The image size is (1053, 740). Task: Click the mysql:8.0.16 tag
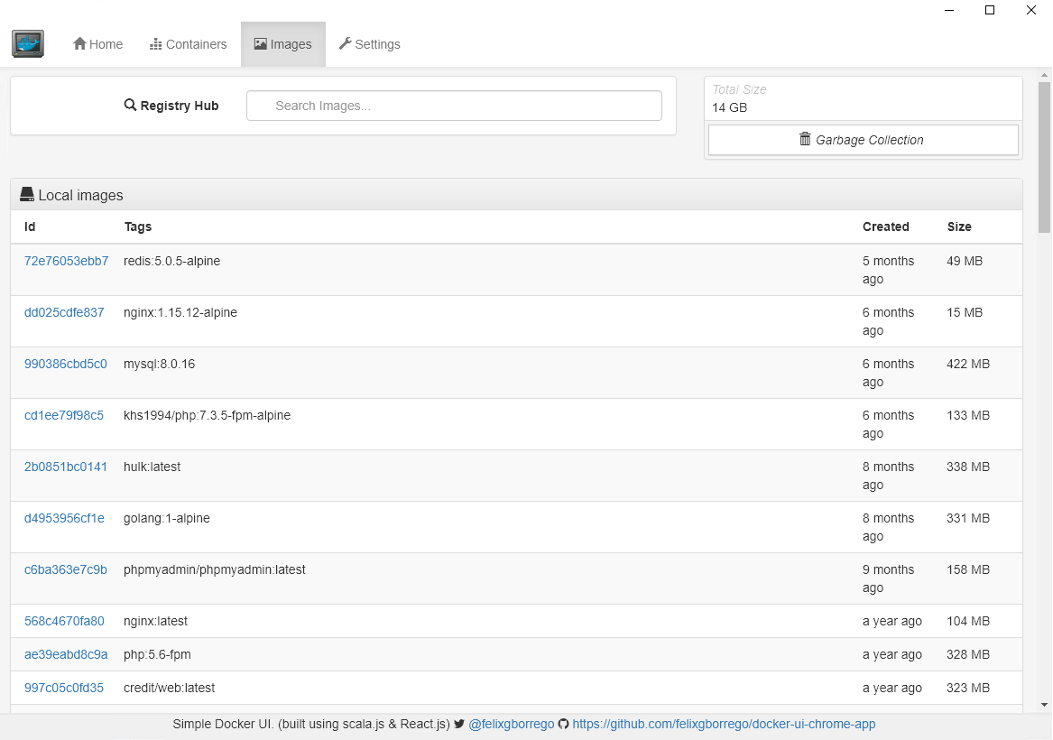pyautogui.click(x=159, y=364)
